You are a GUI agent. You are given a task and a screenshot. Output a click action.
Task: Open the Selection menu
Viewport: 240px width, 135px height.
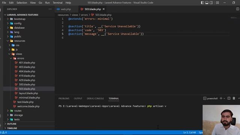tap(22, 3)
